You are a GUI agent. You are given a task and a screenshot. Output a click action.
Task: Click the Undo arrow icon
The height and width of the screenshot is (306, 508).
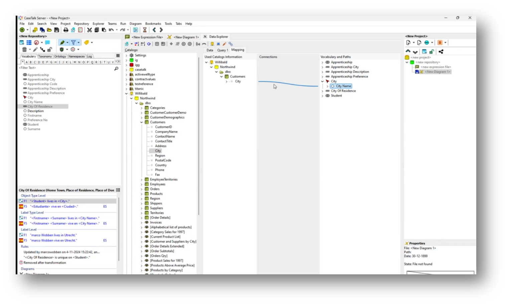coord(111,30)
